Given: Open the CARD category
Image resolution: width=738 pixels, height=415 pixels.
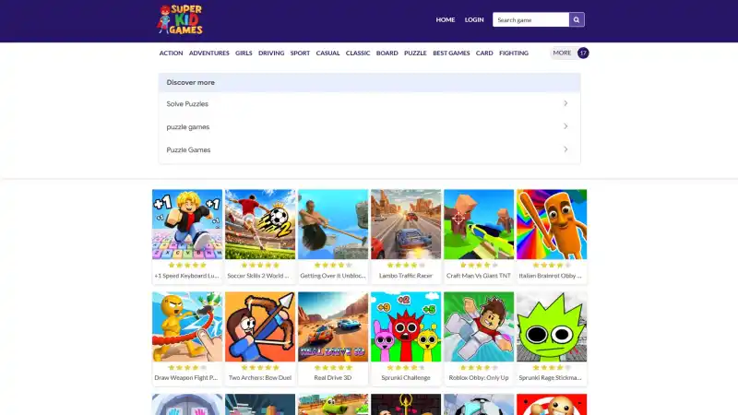Looking at the screenshot, I should coord(484,53).
